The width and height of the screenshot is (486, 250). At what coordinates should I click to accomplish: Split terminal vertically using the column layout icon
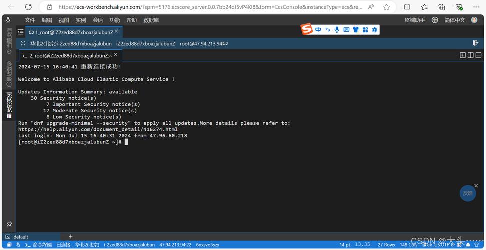point(470,55)
